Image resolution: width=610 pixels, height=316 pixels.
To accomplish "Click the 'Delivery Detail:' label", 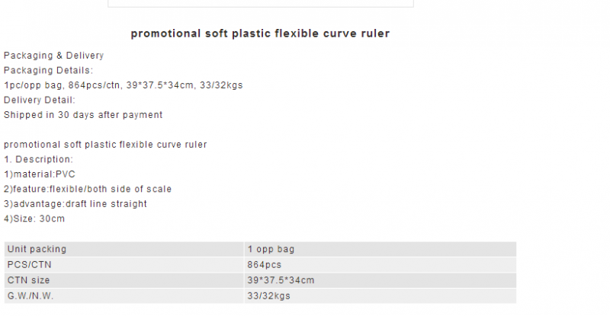I will pyautogui.click(x=40, y=100).
